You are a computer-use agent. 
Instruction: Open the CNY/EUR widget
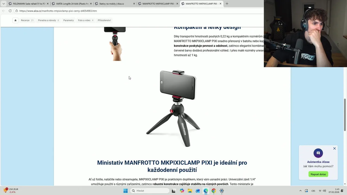[11, 191]
